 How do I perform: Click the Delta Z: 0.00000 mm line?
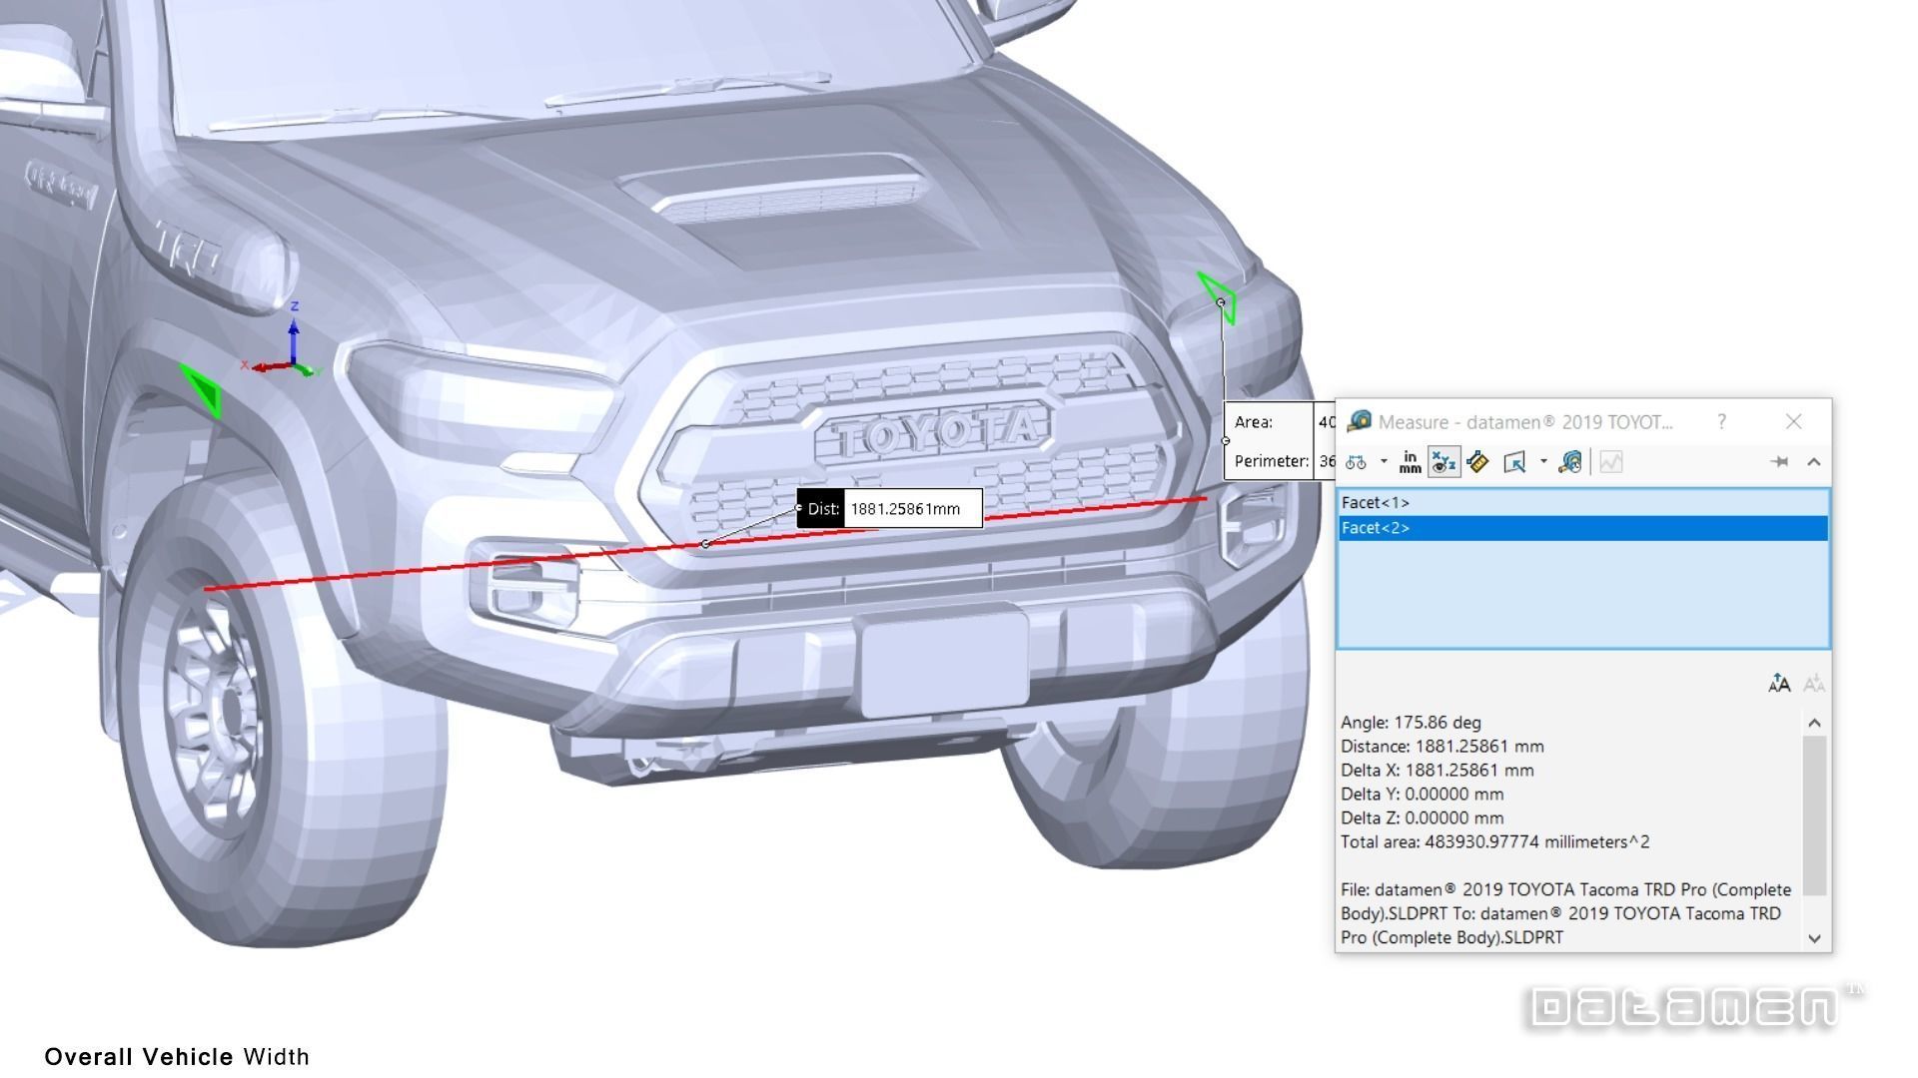point(1422,818)
